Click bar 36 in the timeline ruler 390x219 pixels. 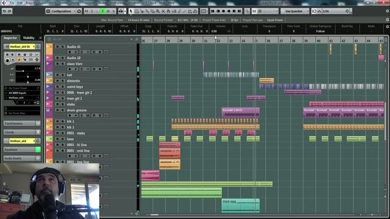point(269,41)
